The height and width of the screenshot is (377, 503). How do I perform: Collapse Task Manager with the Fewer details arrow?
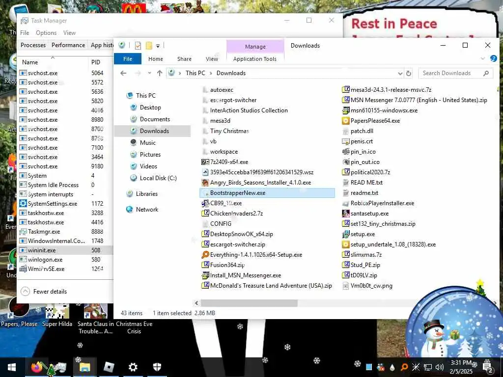coord(25,292)
